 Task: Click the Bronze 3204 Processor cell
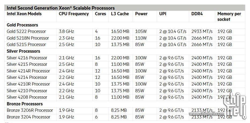pos(28,117)
